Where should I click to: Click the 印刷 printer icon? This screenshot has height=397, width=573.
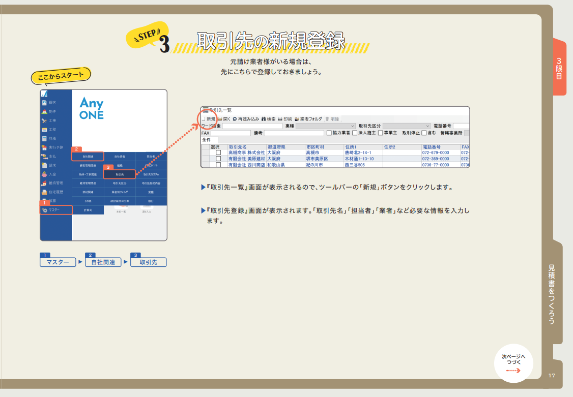pyautogui.click(x=280, y=119)
